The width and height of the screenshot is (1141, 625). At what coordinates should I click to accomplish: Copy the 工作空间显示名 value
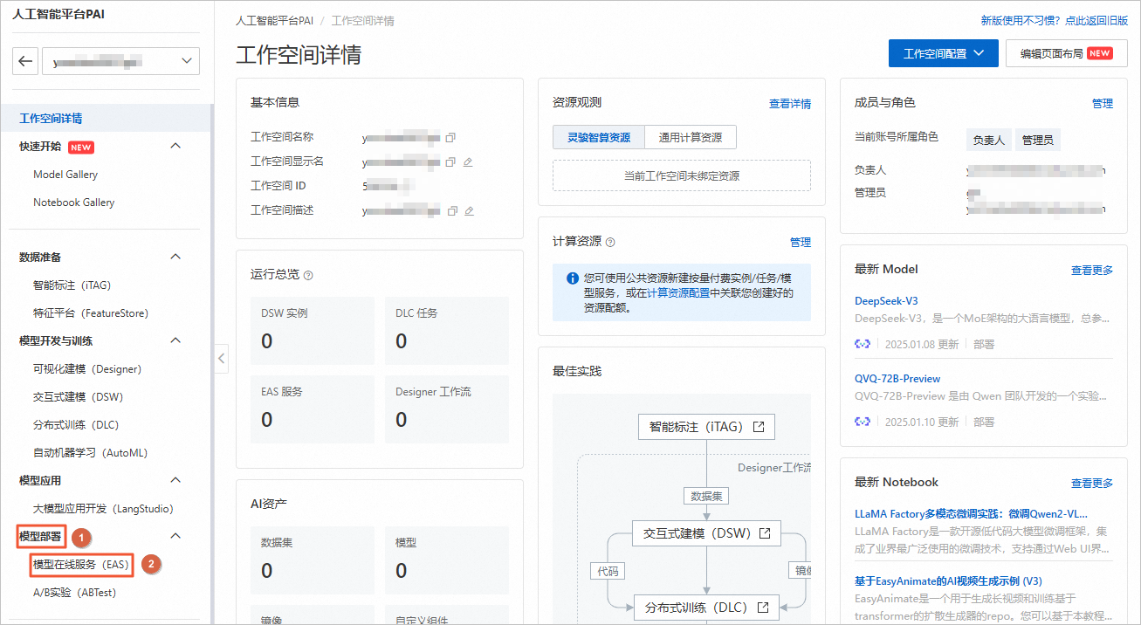(x=450, y=162)
